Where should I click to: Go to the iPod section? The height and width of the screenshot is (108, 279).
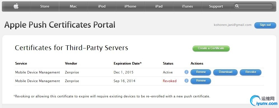[102, 6]
